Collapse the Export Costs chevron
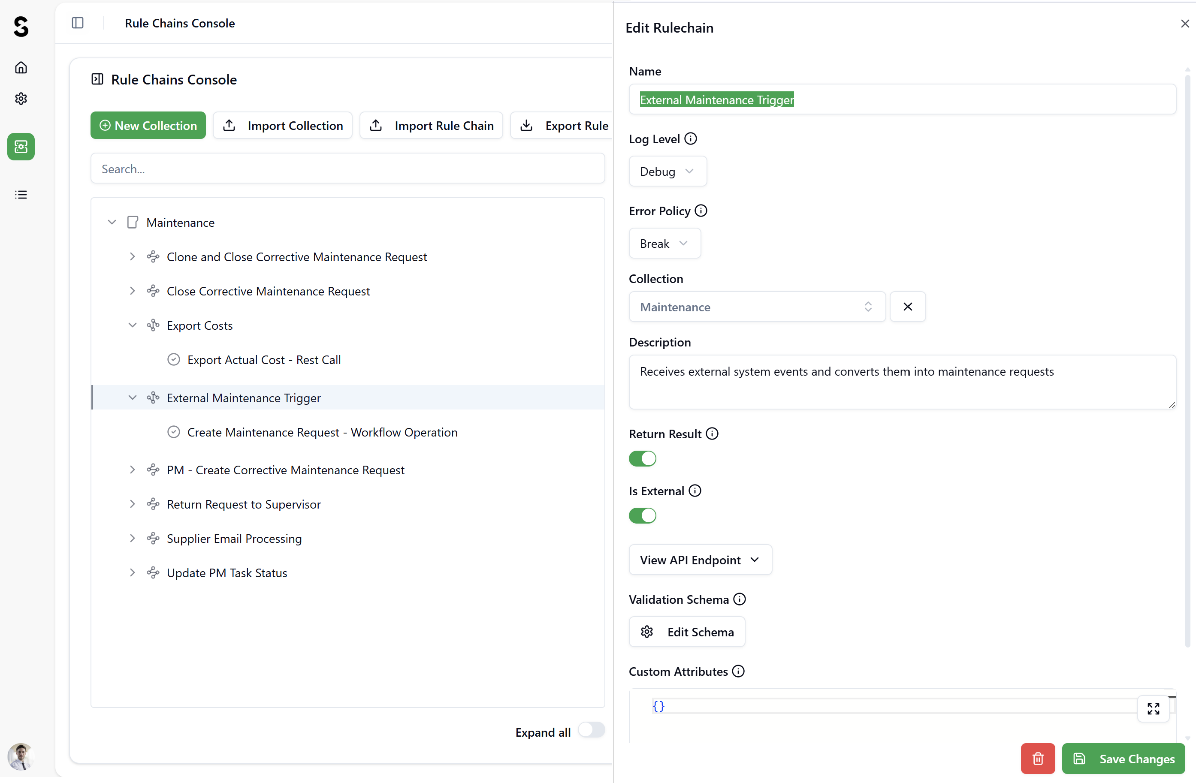The height and width of the screenshot is (783, 1196). [x=132, y=325]
